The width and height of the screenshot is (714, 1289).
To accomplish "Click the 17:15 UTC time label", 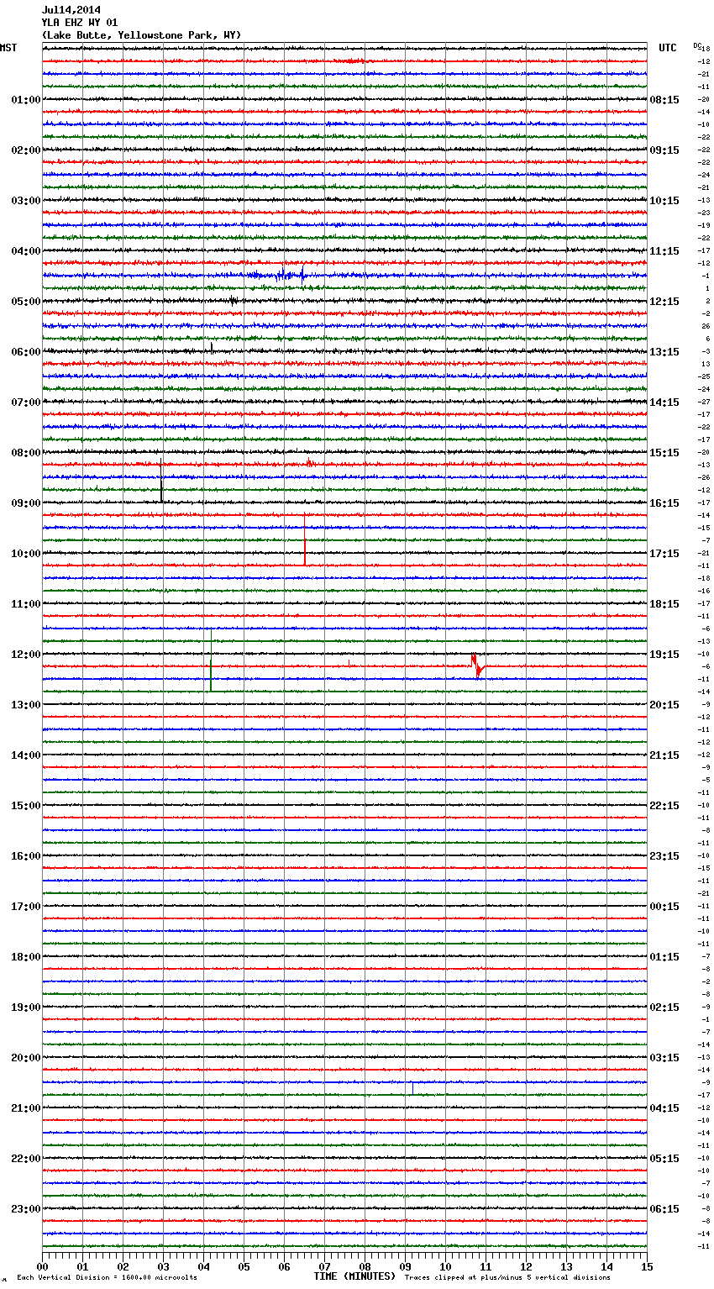I will (x=664, y=554).
